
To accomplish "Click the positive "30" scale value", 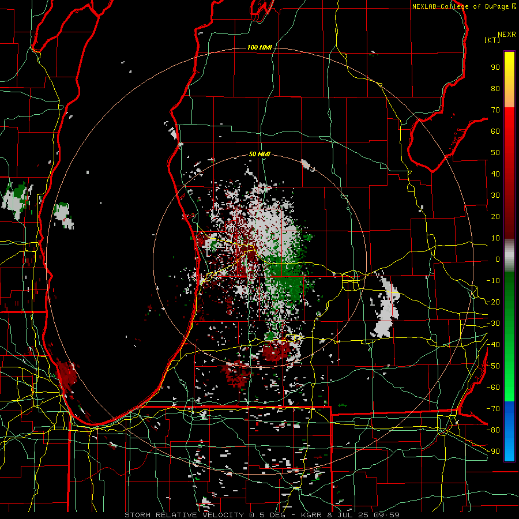I will [x=495, y=195].
